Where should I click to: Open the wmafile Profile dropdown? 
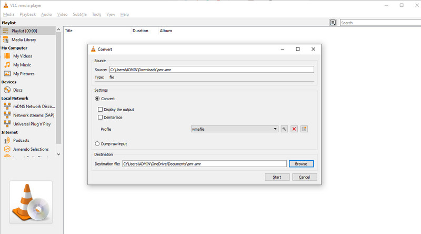pos(234,129)
